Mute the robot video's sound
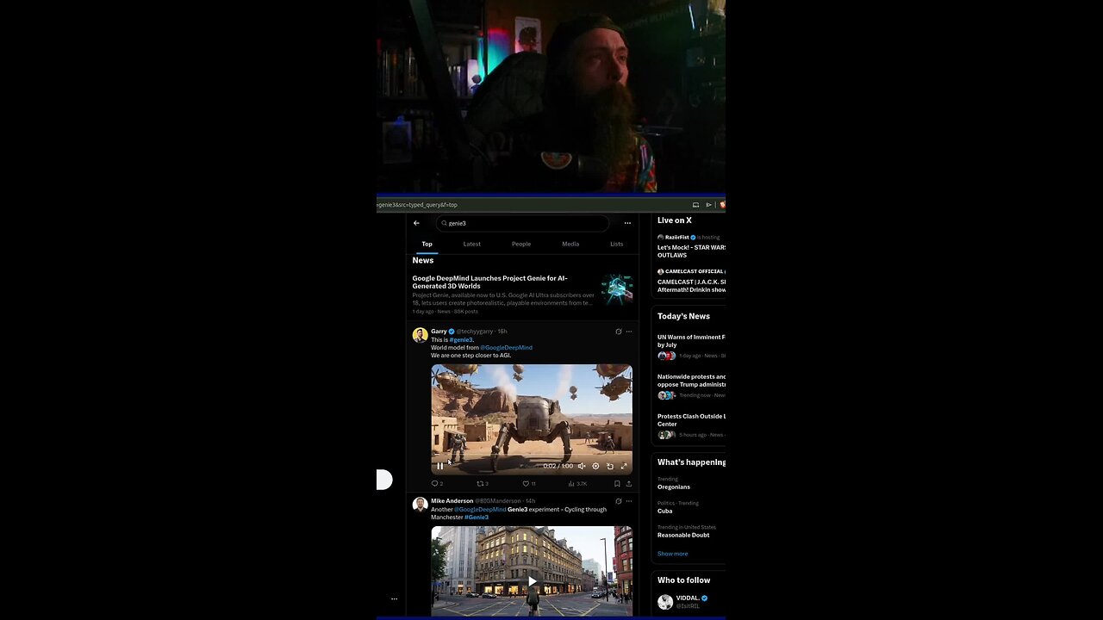Viewport: 1103px width, 620px height. (x=582, y=466)
